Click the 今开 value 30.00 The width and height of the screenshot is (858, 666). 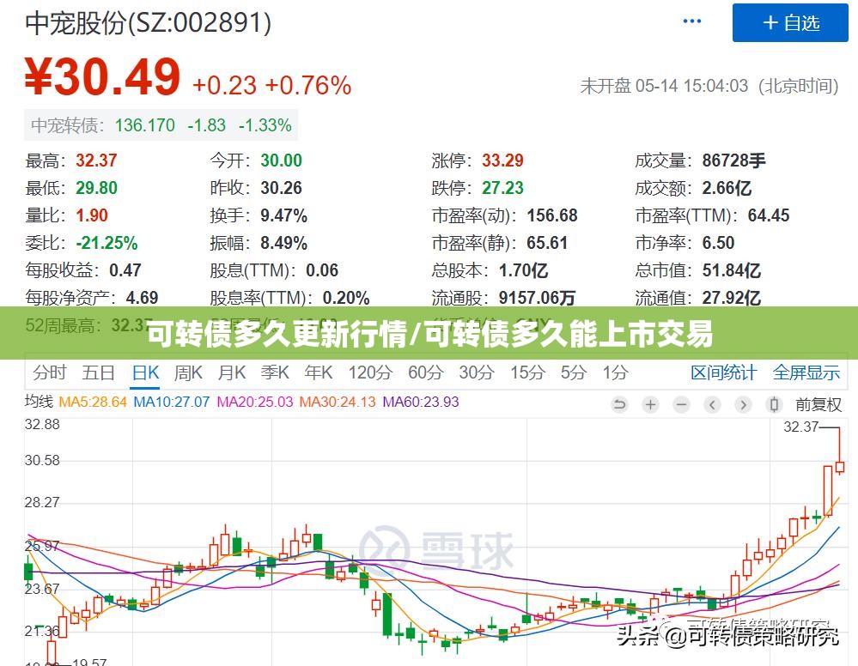281,160
